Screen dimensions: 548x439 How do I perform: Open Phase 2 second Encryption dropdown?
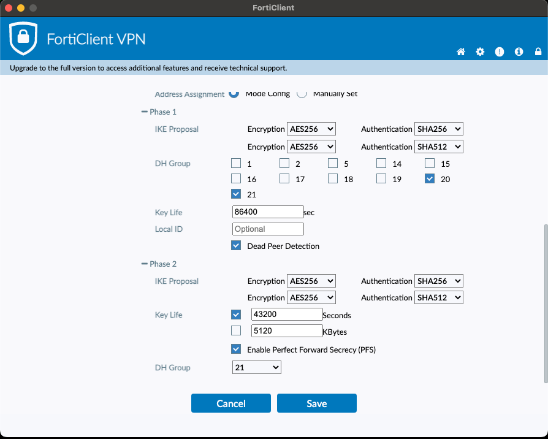(311, 297)
